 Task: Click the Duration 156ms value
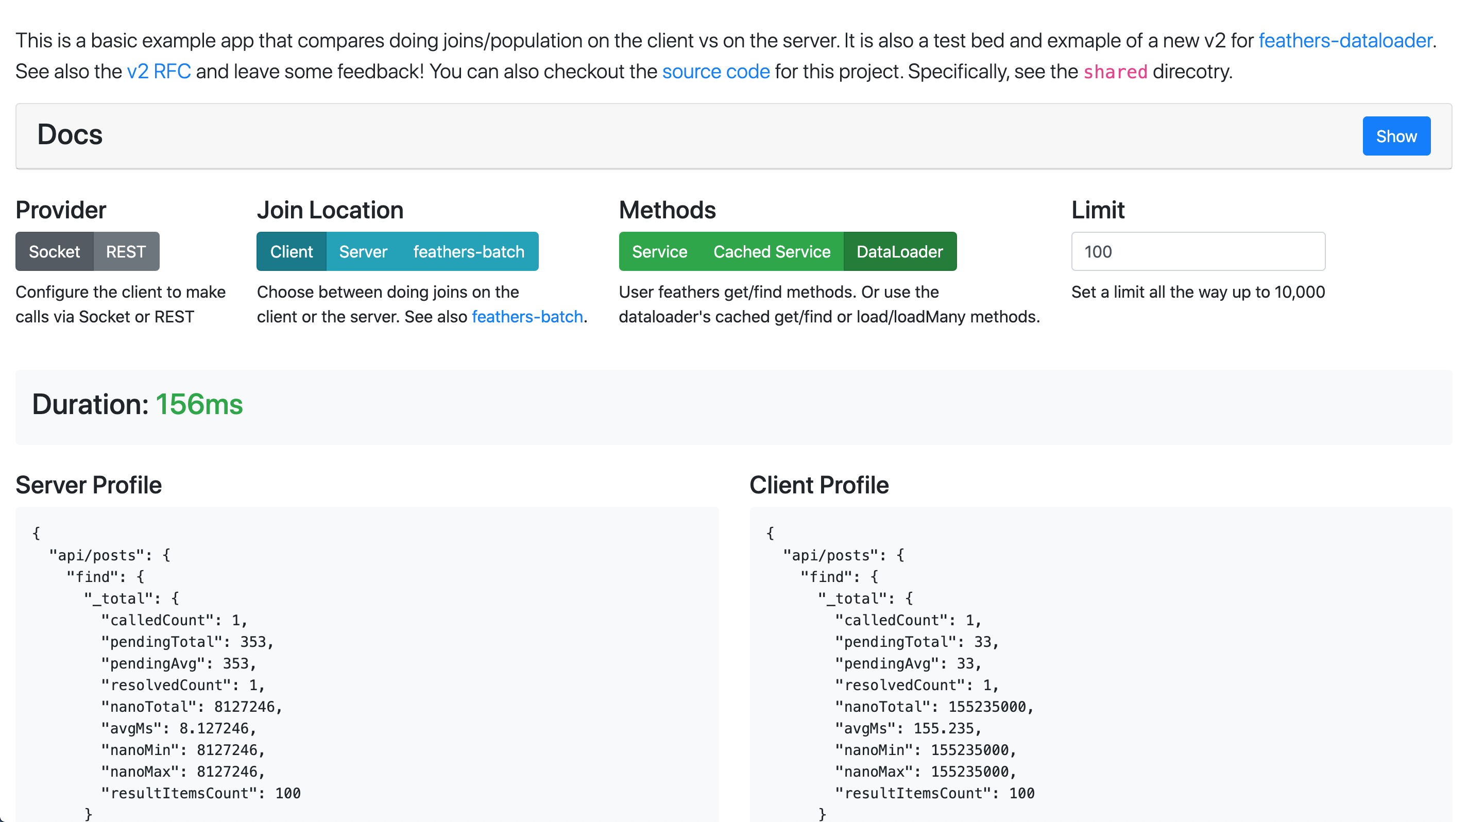(199, 404)
